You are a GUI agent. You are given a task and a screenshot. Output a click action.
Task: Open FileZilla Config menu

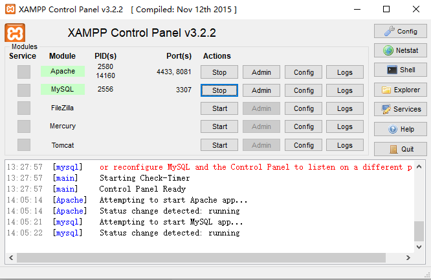[x=304, y=108]
